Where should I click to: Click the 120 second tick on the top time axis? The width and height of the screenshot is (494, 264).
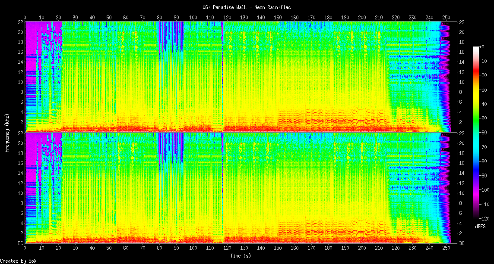pos(227,18)
